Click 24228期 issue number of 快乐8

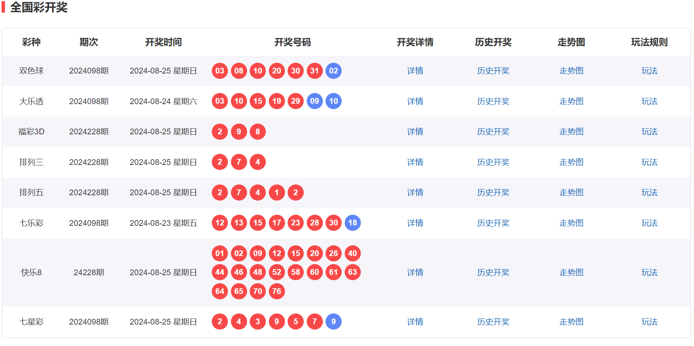tap(89, 273)
